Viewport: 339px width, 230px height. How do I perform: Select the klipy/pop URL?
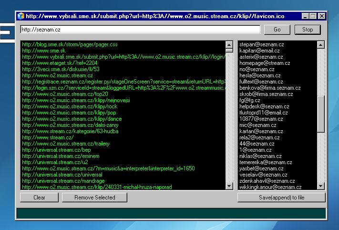pos(69,113)
